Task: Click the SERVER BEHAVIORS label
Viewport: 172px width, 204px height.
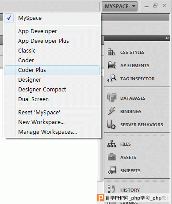Action: pos(141,125)
